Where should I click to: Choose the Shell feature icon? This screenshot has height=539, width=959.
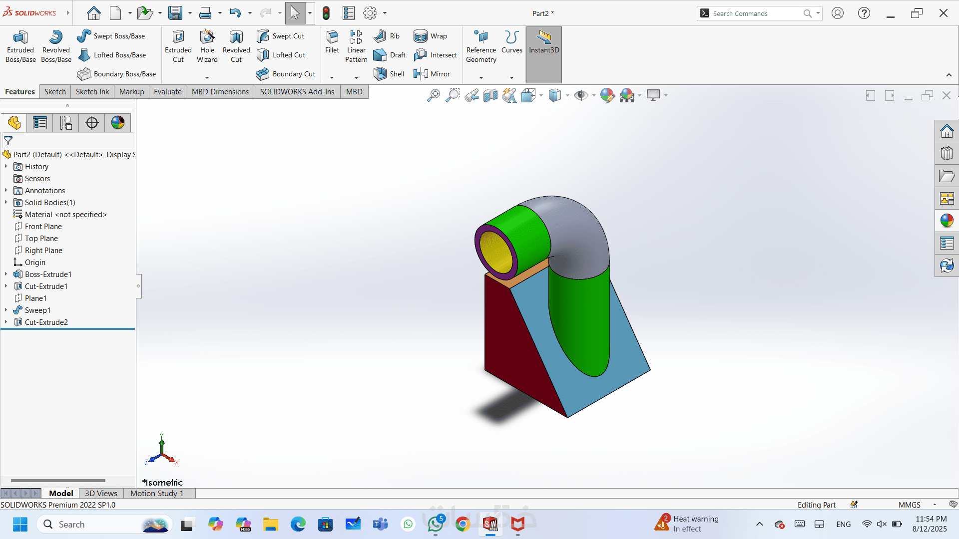point(381,74)
